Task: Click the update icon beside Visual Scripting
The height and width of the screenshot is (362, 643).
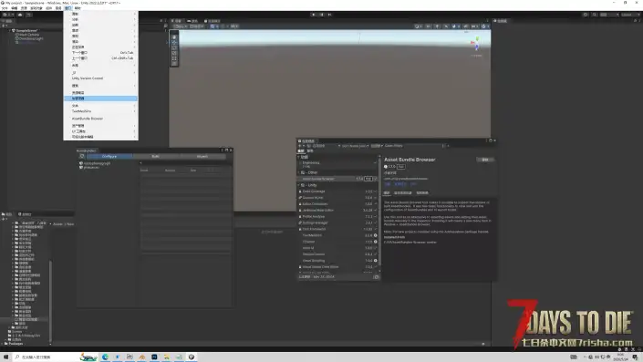Action: (x=375, y=260)
